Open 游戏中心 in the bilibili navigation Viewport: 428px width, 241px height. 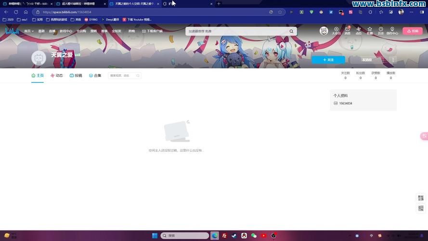tap(66, 31)
